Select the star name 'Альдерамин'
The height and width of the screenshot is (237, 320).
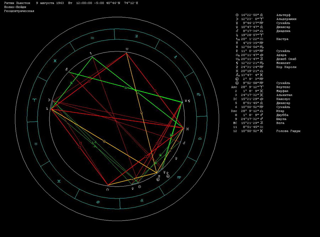[x=286, y=19]
